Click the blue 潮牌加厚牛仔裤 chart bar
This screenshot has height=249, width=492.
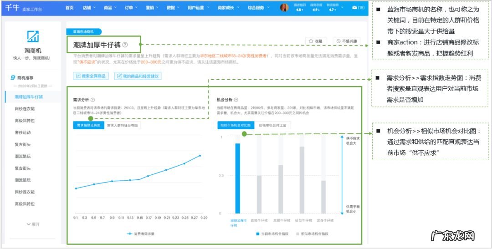(237, 178)
